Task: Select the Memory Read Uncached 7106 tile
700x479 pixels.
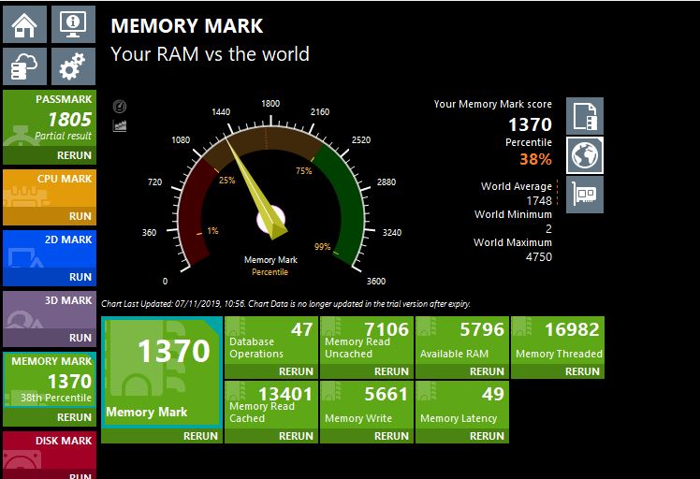Action: coord(367,341)
